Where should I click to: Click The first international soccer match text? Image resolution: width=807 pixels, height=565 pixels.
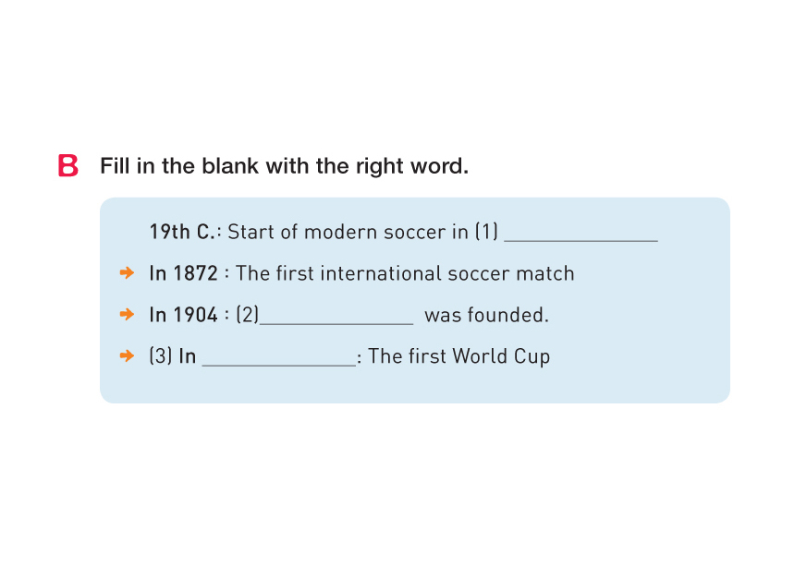click(x=405, y=273)
